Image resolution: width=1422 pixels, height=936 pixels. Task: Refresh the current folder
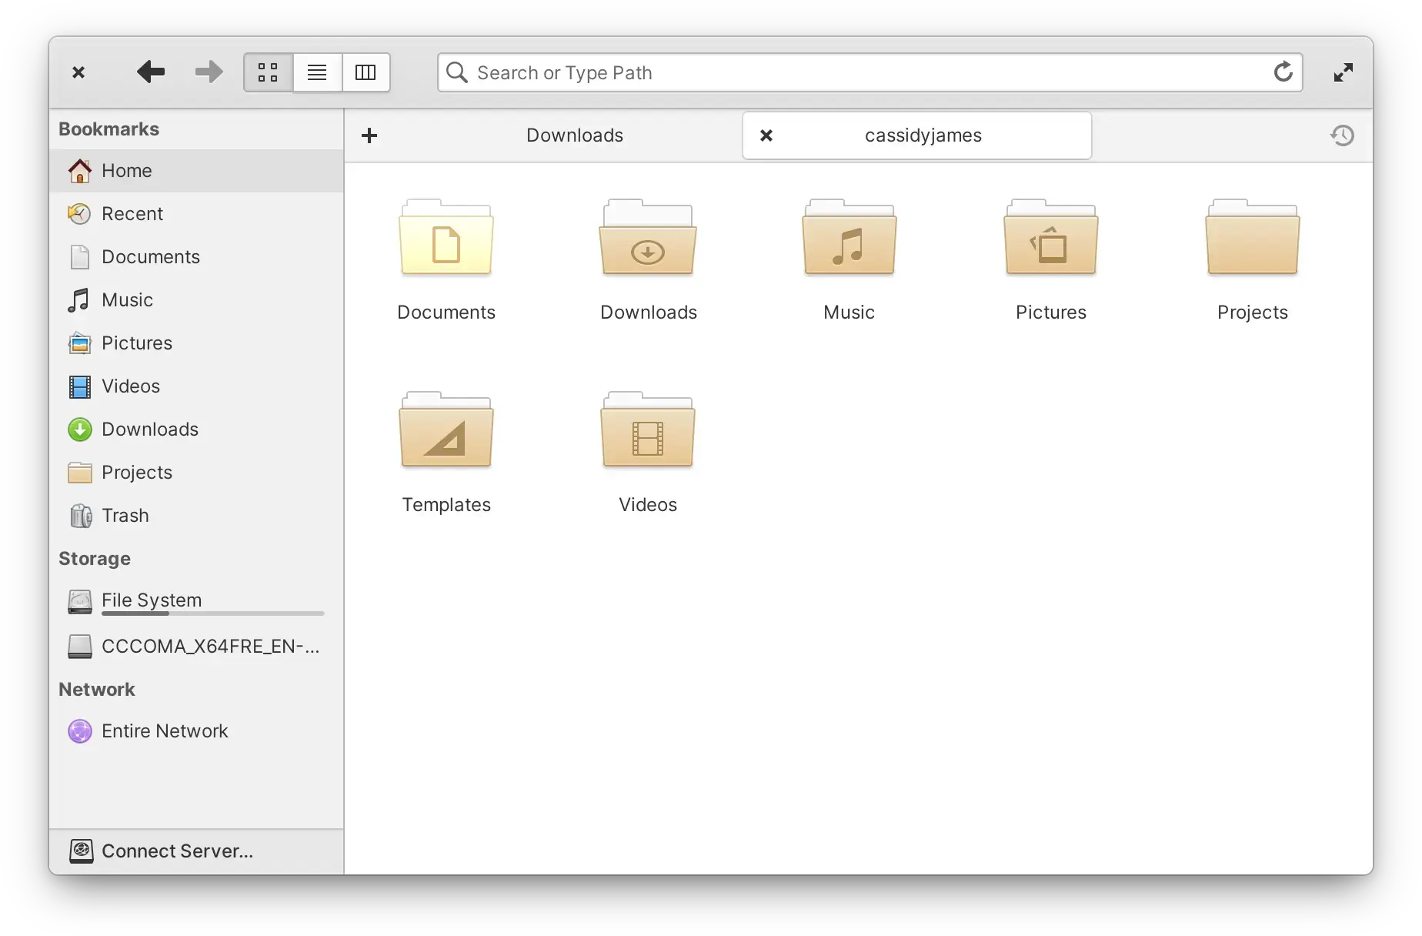(x=1283, y=72)
